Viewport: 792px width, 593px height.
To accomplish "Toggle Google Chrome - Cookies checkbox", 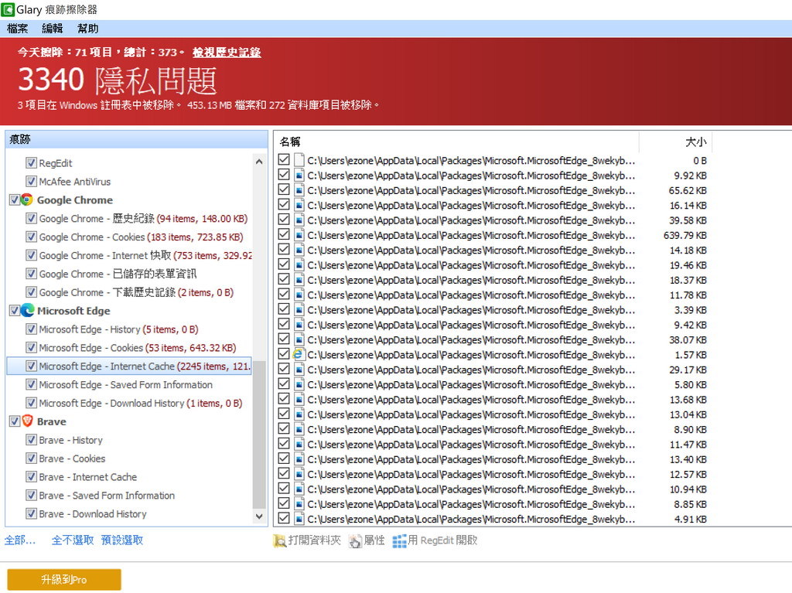I will (x=31, y=237).
